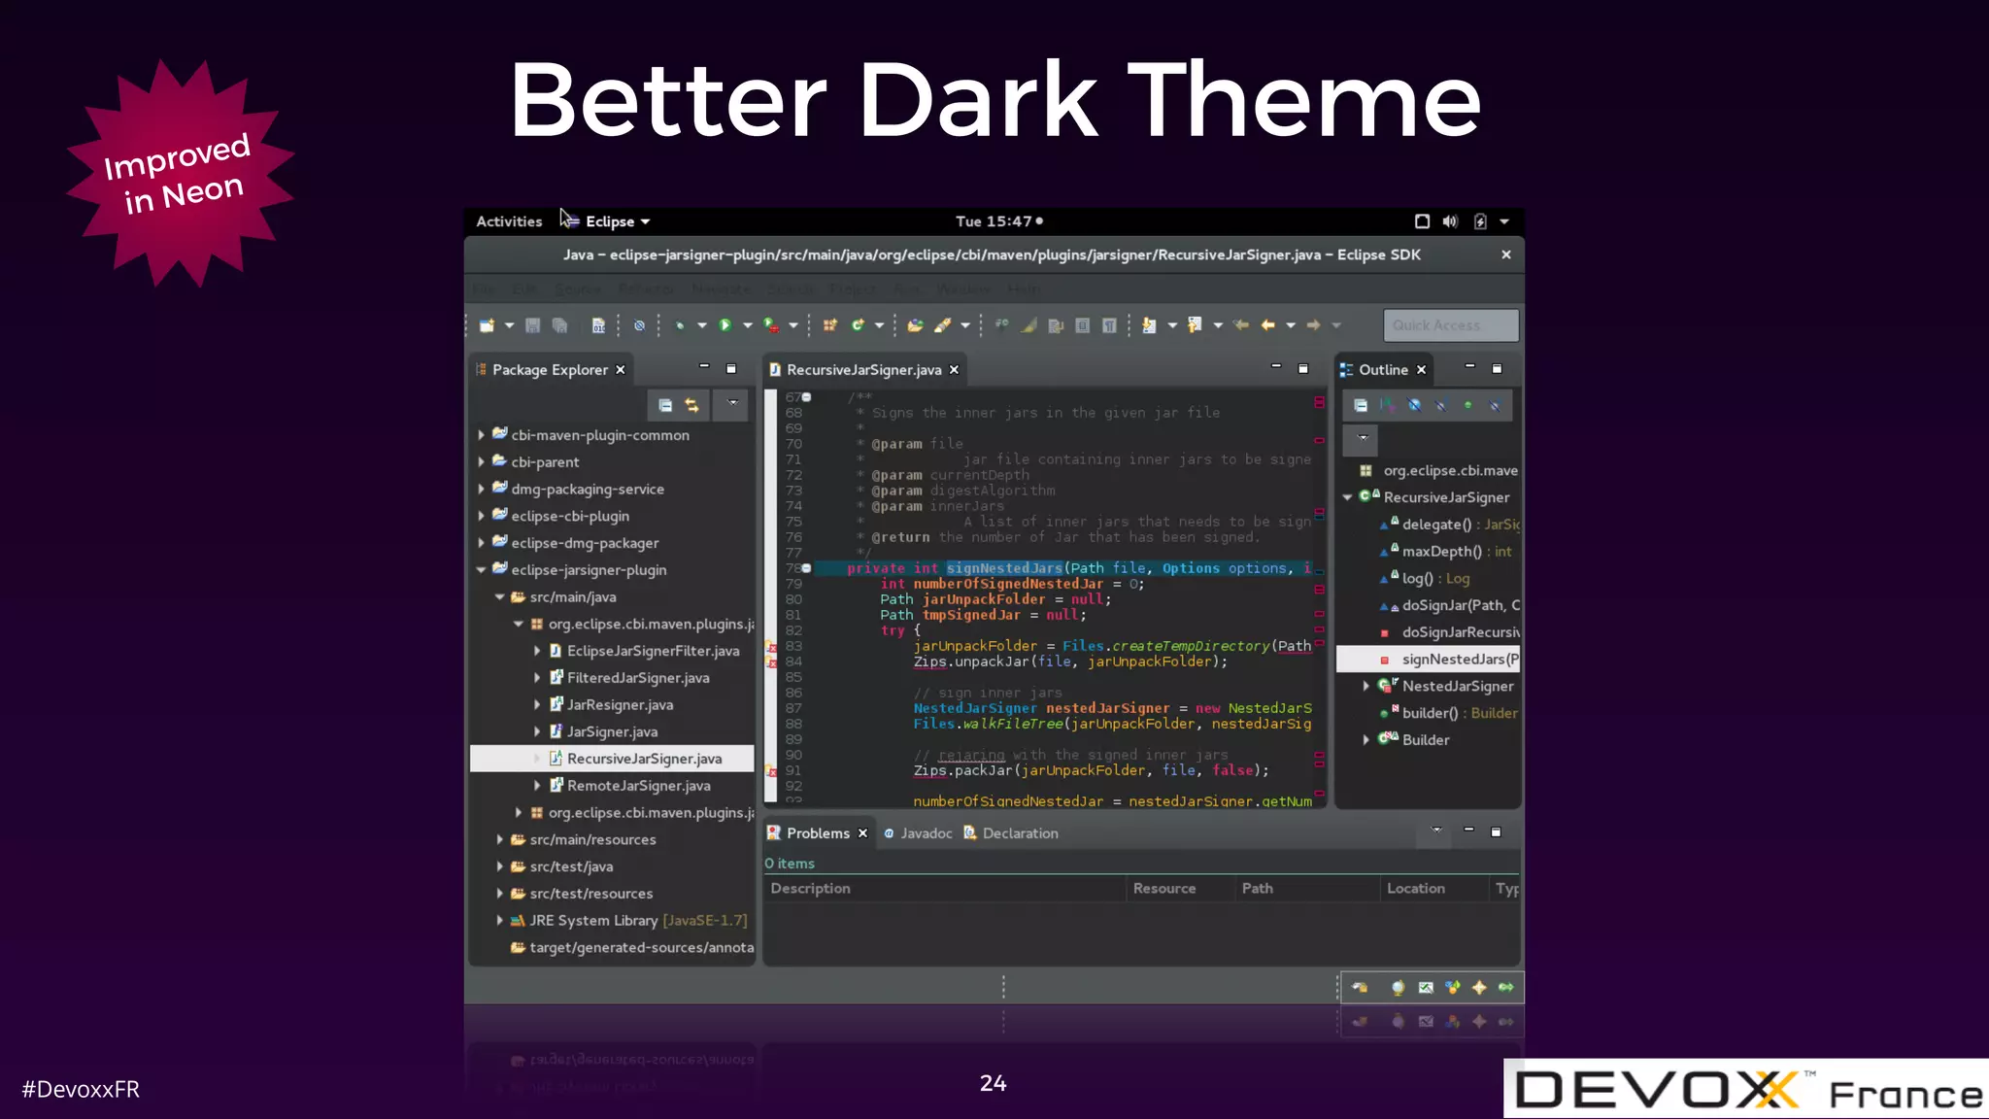The image size is (1989, 1119).
Task: Click the Back navigation arrow icon
Action: [1267, 325]
